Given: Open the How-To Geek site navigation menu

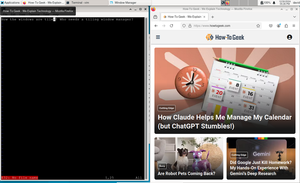Looking at the screenshot, I should click(x=158, y=37).
